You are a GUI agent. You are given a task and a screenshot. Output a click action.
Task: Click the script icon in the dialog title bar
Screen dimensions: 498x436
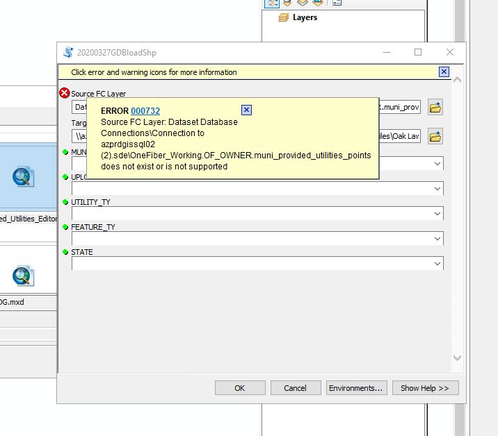pyautogui.click(x=68, y=52)
